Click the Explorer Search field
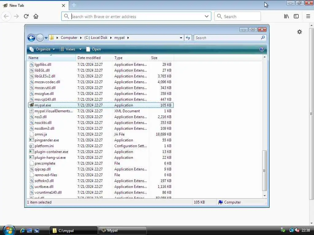This screenshot has height=235, width=314. 230,38
